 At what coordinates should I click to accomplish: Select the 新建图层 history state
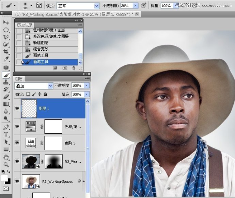click(x=47, y=43)
